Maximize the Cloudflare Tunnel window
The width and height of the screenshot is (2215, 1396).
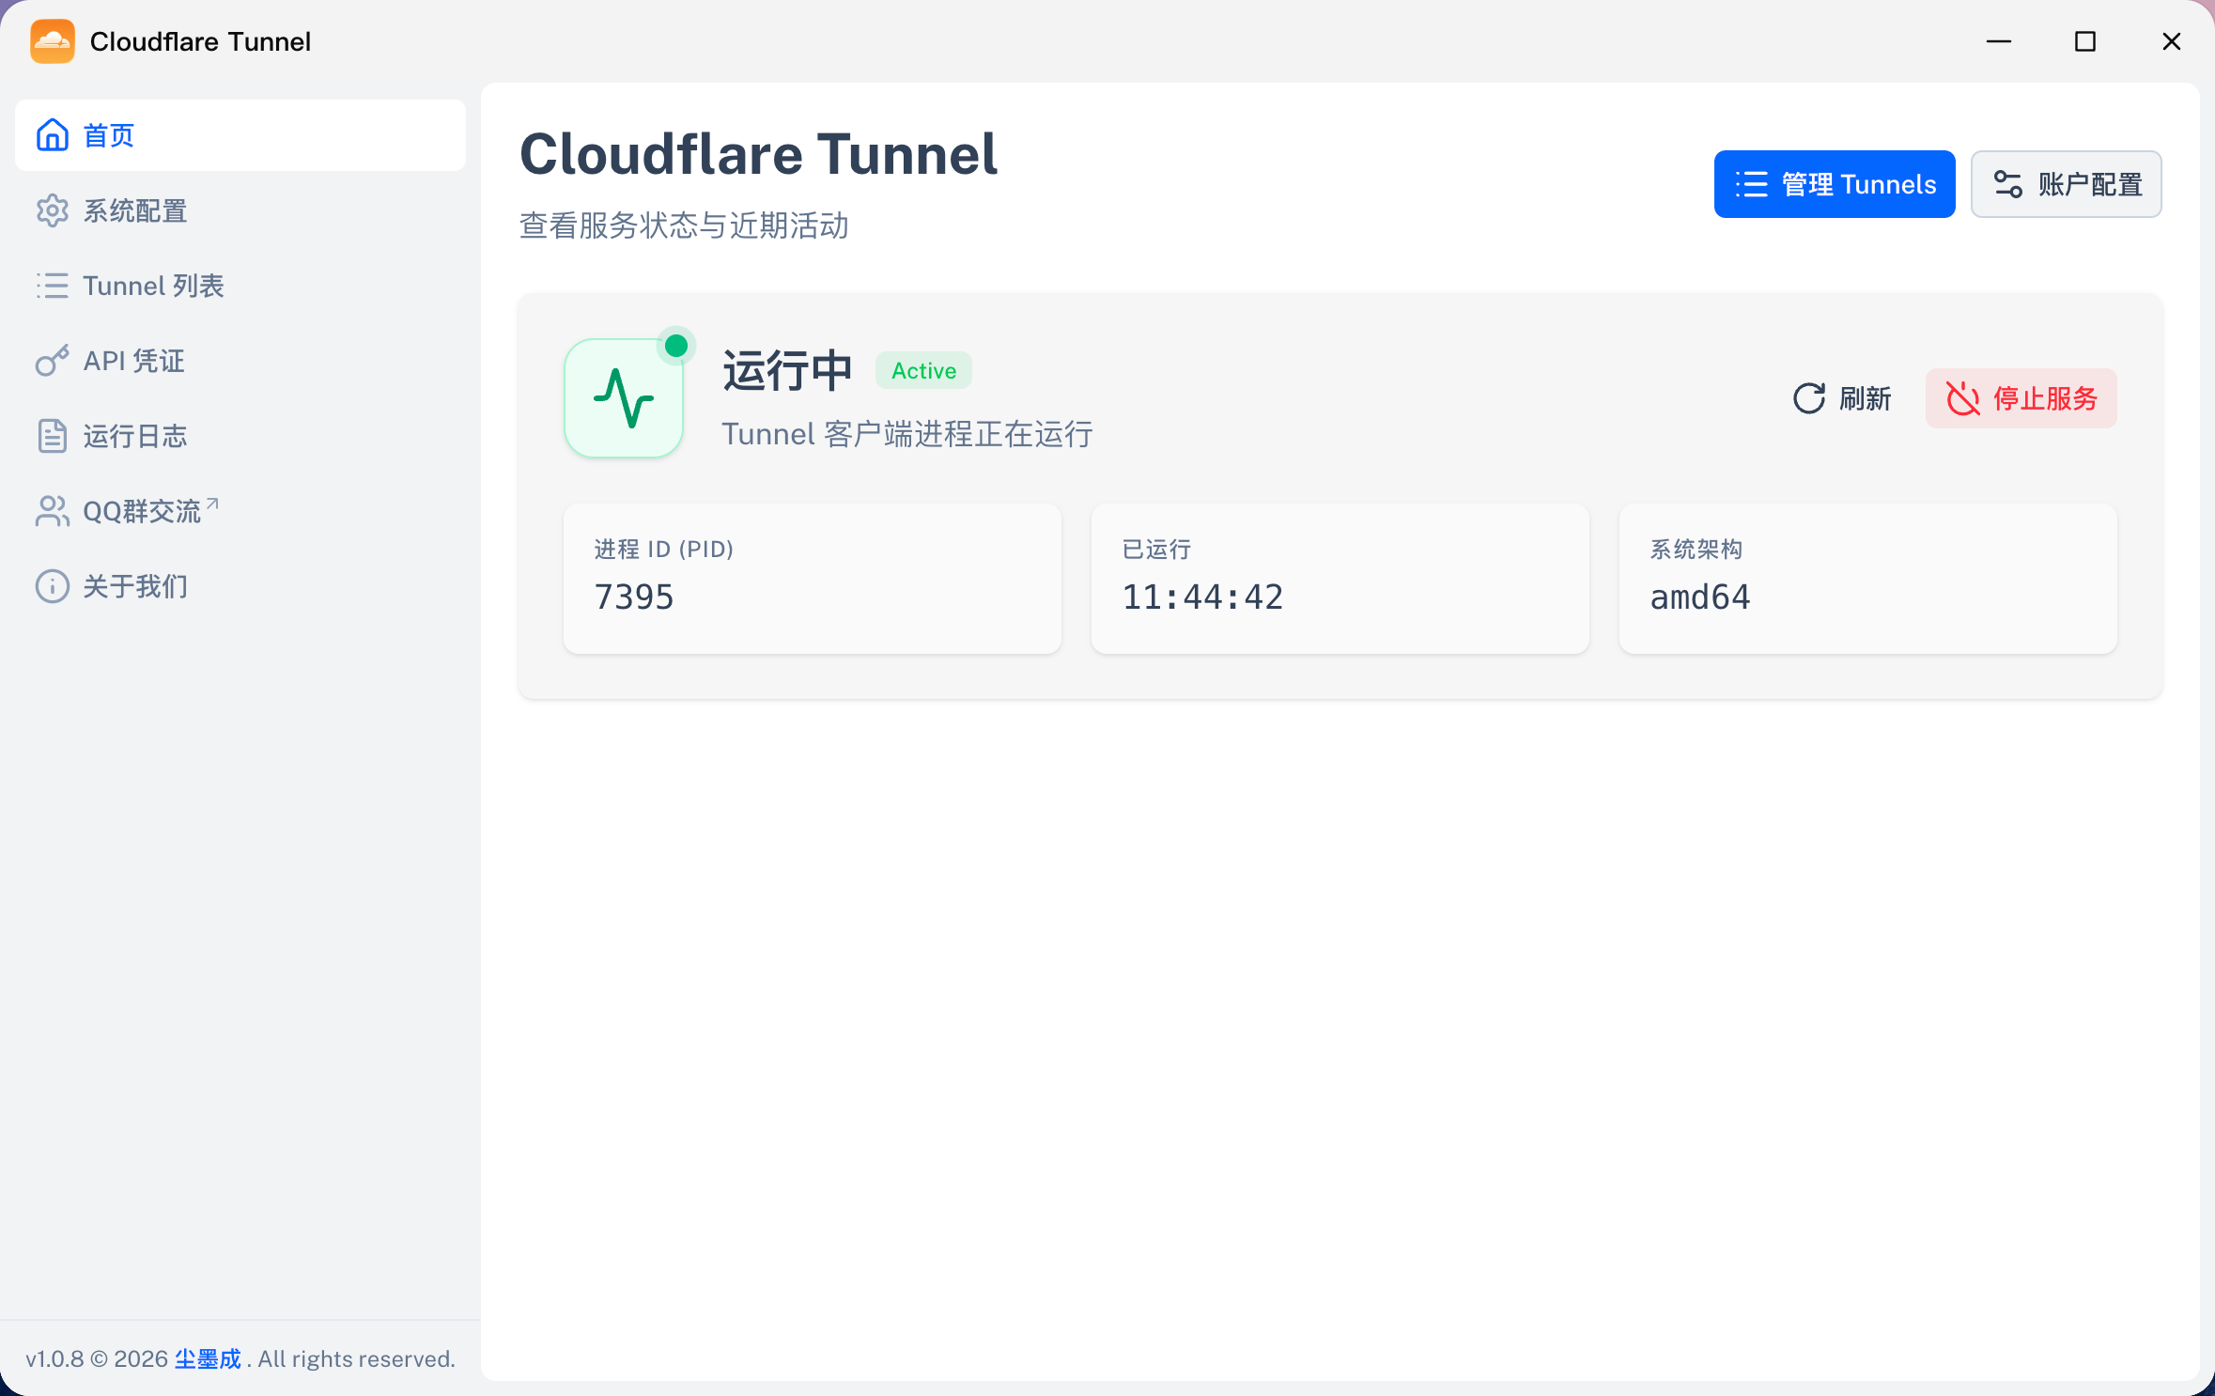[2085, 41]
